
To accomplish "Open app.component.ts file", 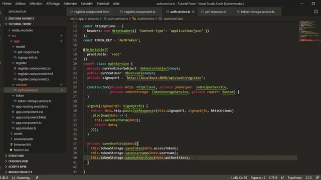I will click(29, 122).
